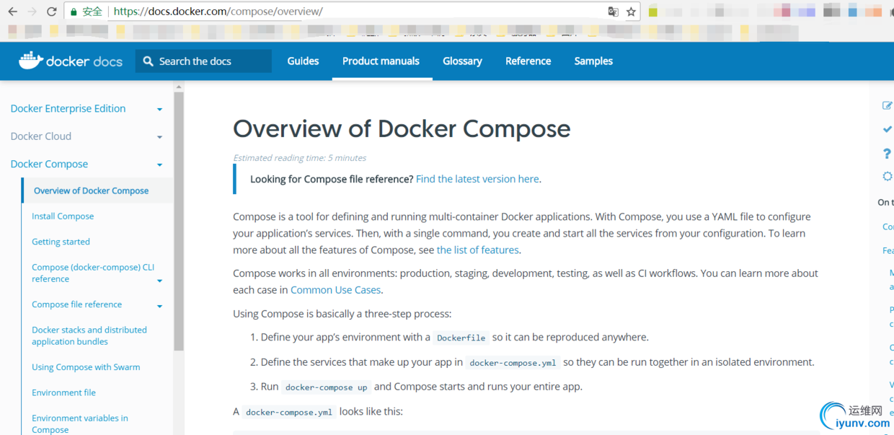894x435 pixels.
Task: Open Docker Cloud in sidebar
Action: [x=41, y=136]
